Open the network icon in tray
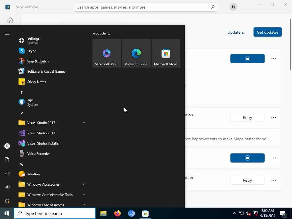Image resolution: width=292 pixels, height=219 pixels. [x=241, y=213]
